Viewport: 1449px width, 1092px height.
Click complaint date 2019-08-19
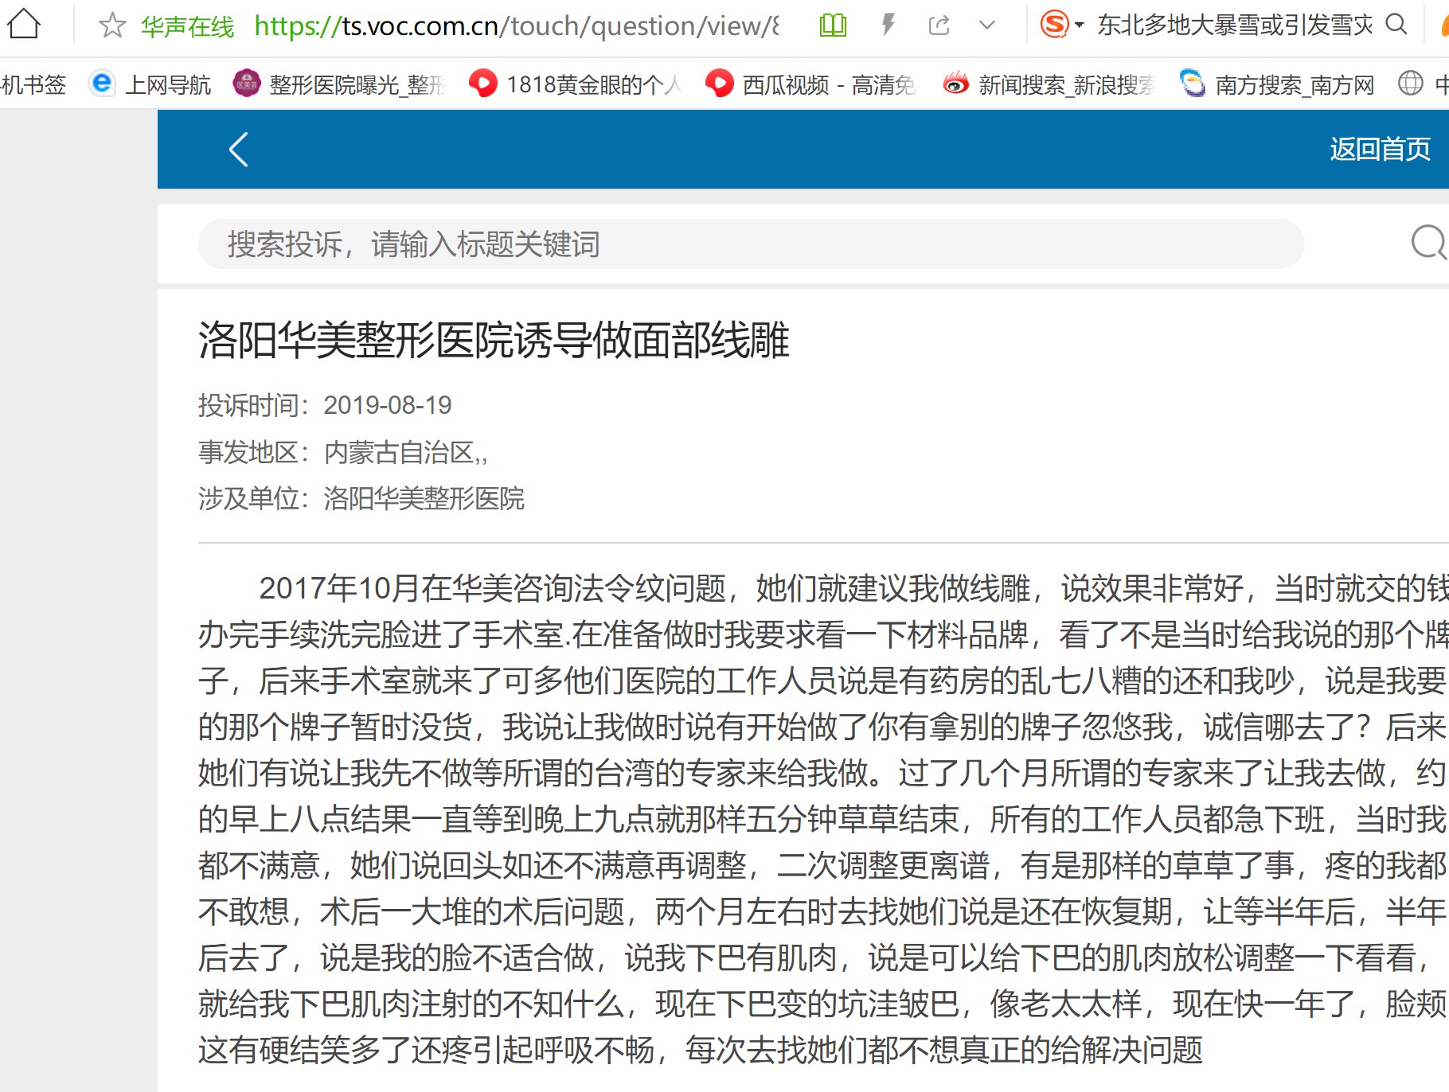[x=388, y=405]
